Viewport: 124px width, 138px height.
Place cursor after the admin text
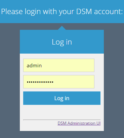[x=42, y=66]
